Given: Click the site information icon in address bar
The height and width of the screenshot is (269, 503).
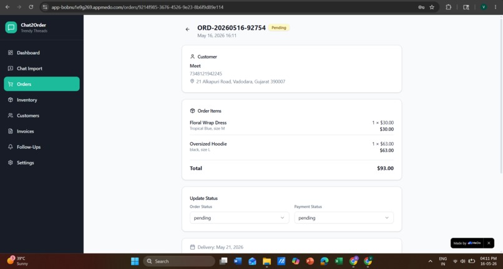Looking at the screenshot, I should pyautogui.click(x=45, y=7).
